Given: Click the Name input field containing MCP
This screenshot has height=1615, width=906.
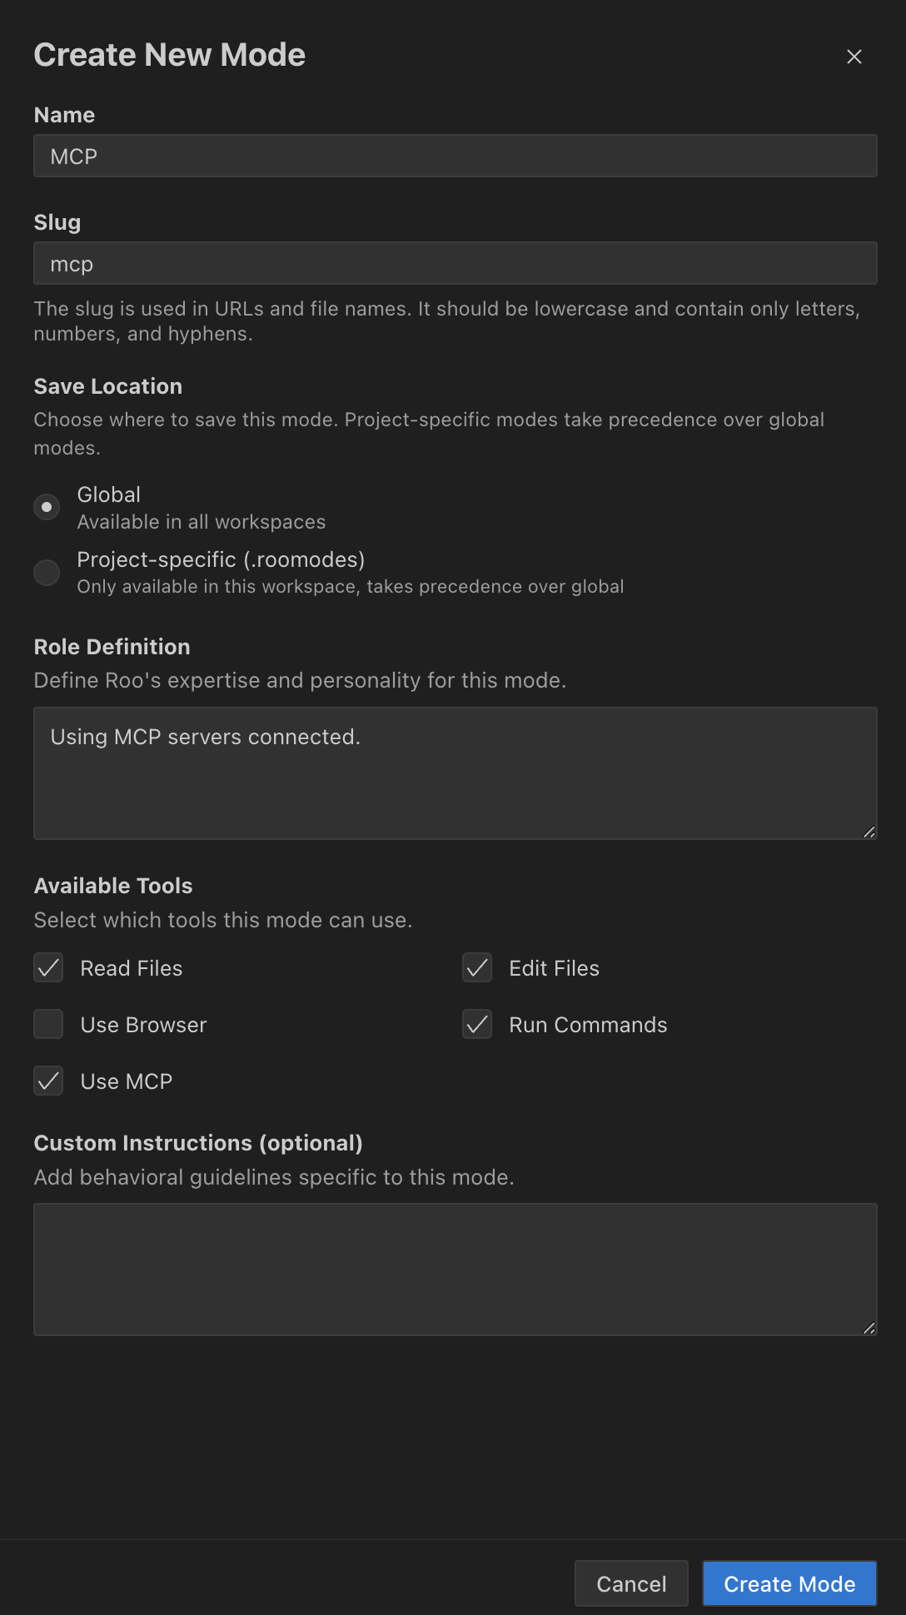Looking at the screenshot, I should tap(455, 156).
